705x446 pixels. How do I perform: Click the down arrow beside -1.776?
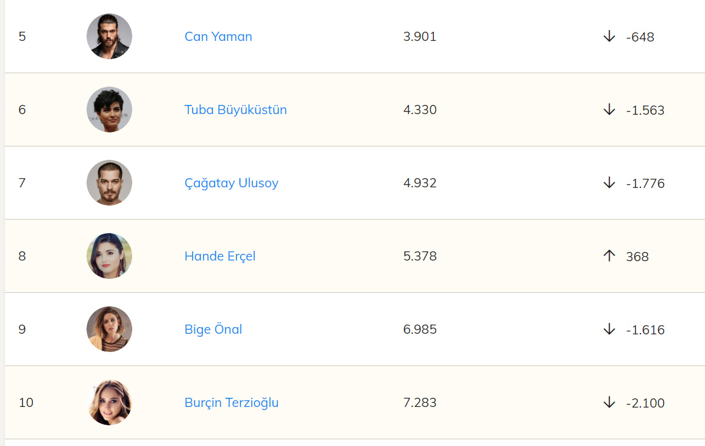coord(609,183)
